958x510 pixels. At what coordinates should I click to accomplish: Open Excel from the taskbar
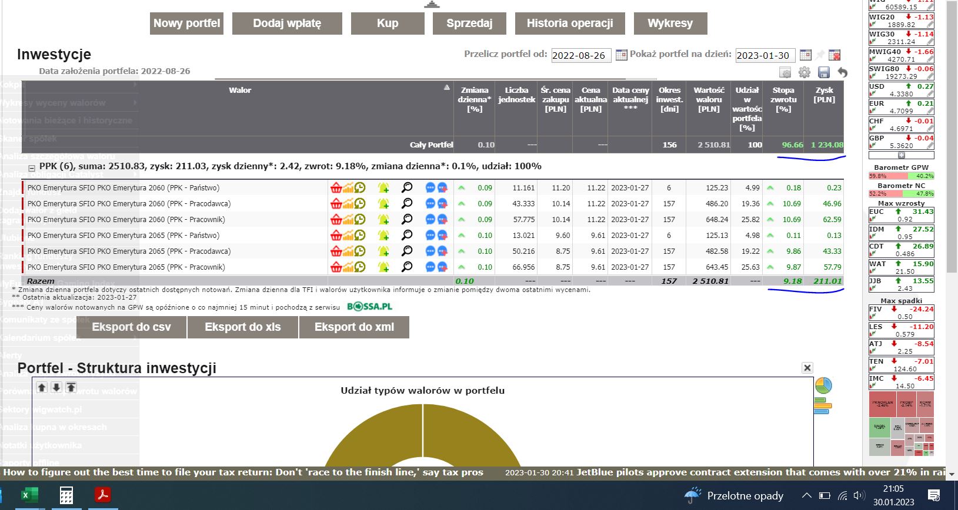(x=29, y=495)
